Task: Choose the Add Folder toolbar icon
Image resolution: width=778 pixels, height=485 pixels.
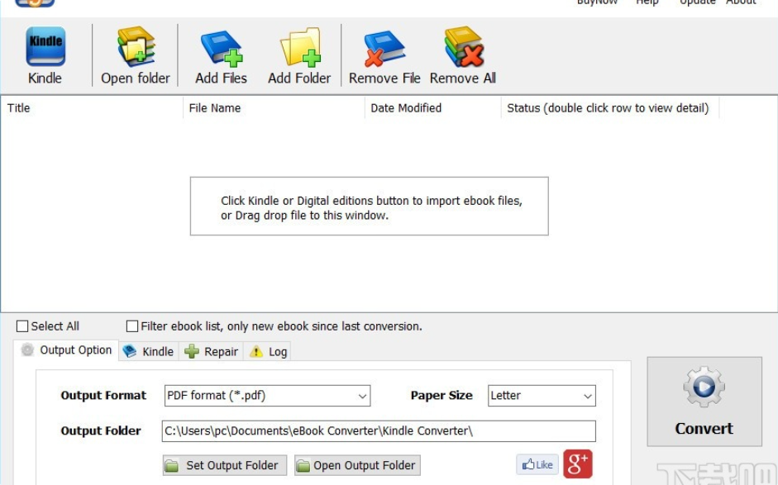Action: point(299,55)
